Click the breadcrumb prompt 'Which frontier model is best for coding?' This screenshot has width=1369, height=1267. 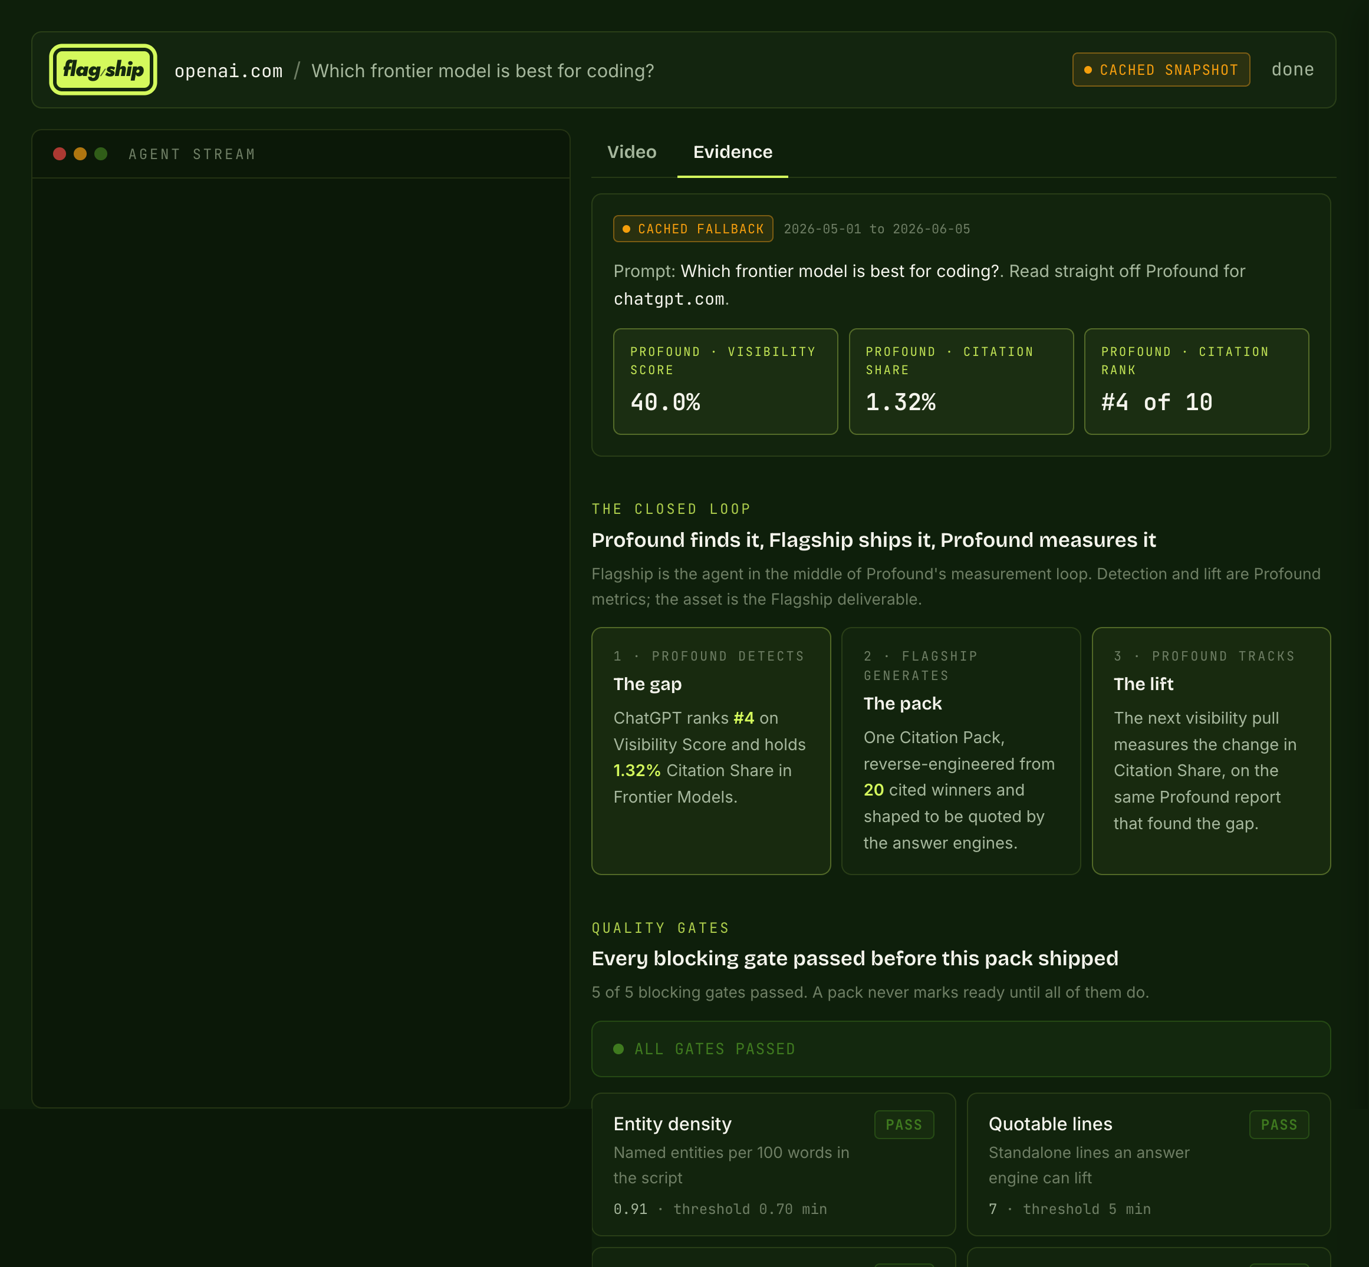click(483, 71)
